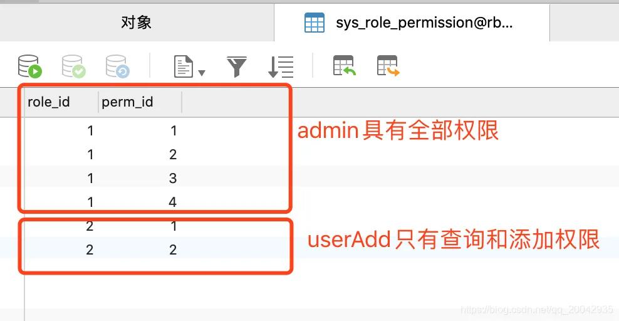619x321 pixels.
Task: Click the Begin Transaction database icon
Action: click(x=29, y=66)
